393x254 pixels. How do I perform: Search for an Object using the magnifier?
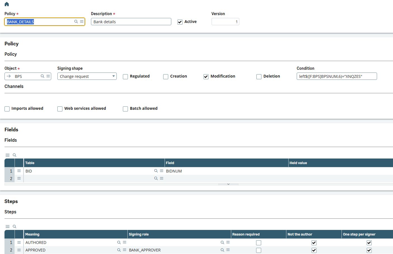click(43, 76)
